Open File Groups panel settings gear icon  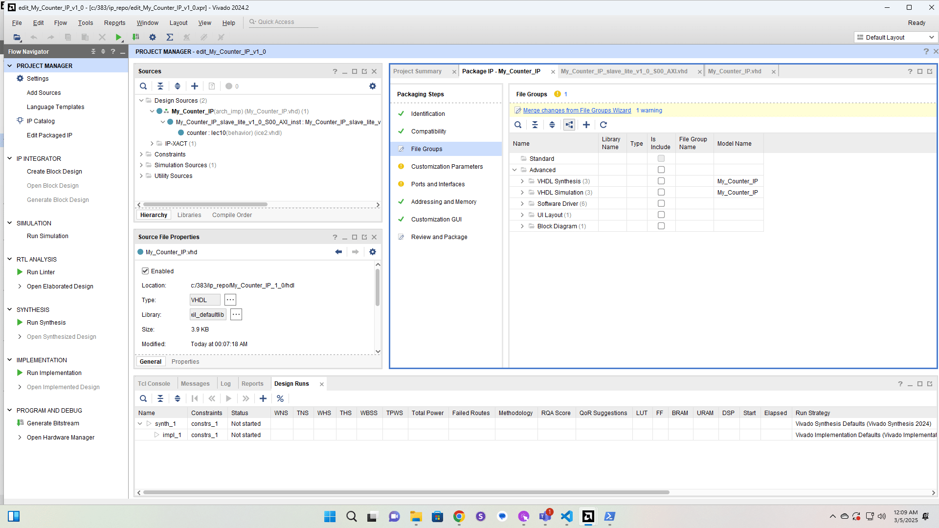(373, 86)
